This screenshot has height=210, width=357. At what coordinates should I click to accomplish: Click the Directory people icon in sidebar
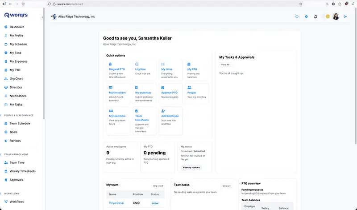pos(6,87)
